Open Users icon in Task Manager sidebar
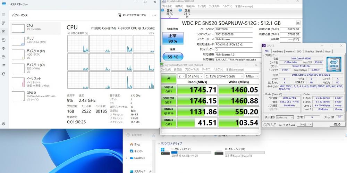This screenshot has width=347, height=173. click(x=3, y=57)
